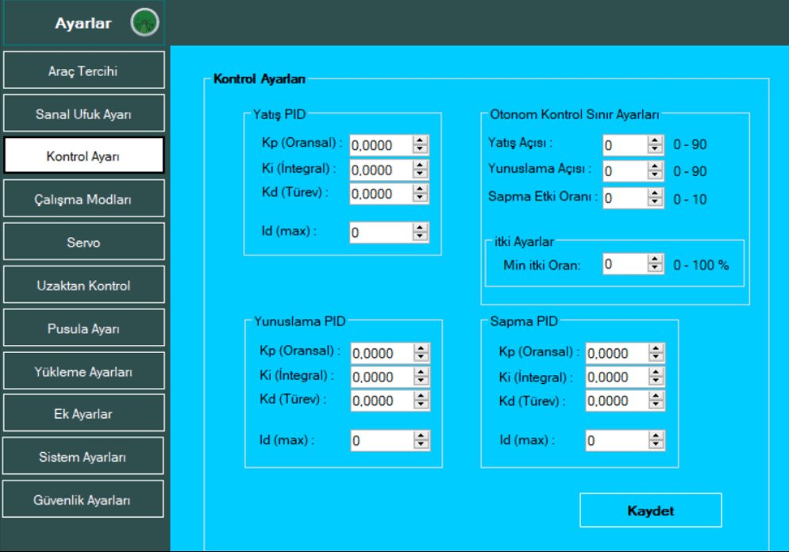Click the '0 - 100 %' range label
789x552 pixels.
(x=701, y=265)
